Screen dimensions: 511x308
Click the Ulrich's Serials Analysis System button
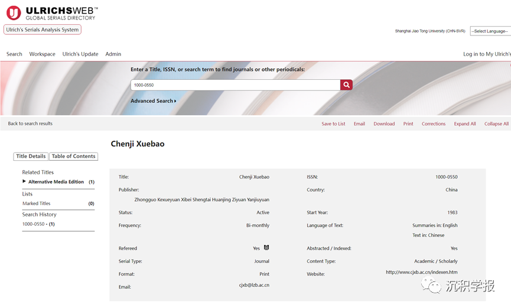[x=42, y=30]
